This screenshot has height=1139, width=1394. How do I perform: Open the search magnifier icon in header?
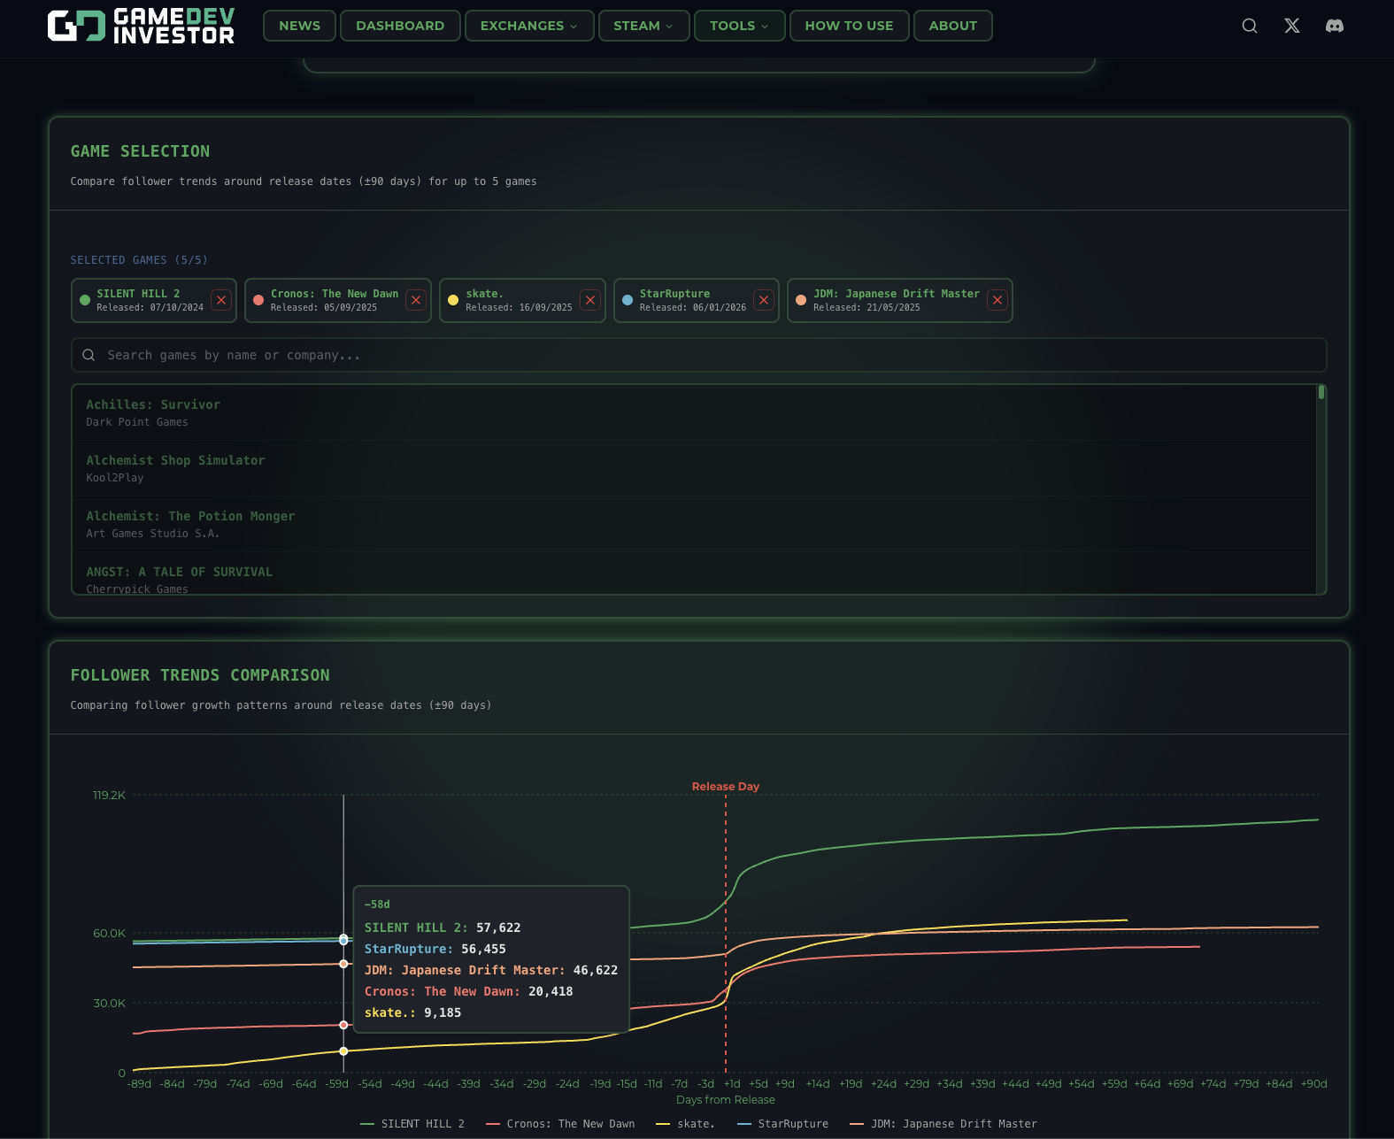tap(1250, 26)
